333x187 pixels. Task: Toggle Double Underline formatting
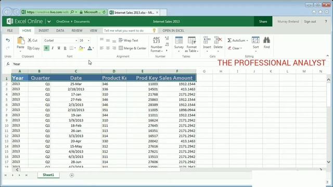[x=65, y=48]
